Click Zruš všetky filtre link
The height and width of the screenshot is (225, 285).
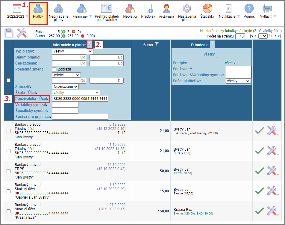click(267, 31)
